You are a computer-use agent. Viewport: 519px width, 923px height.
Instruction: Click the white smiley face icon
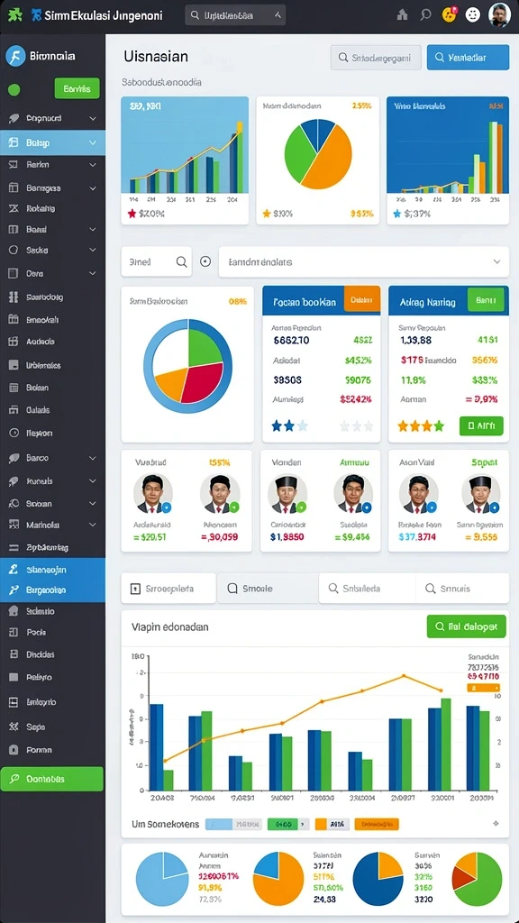[473, 14]
